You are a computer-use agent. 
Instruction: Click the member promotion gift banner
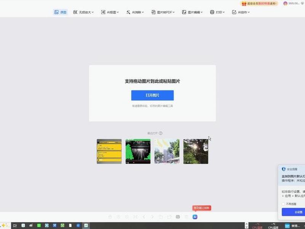pyautogui.click(x=259, y=3)
